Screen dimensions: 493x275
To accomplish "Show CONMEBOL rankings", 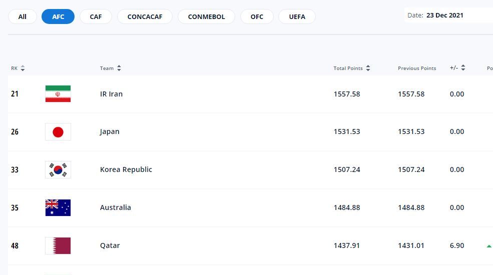I will [206, 16].
